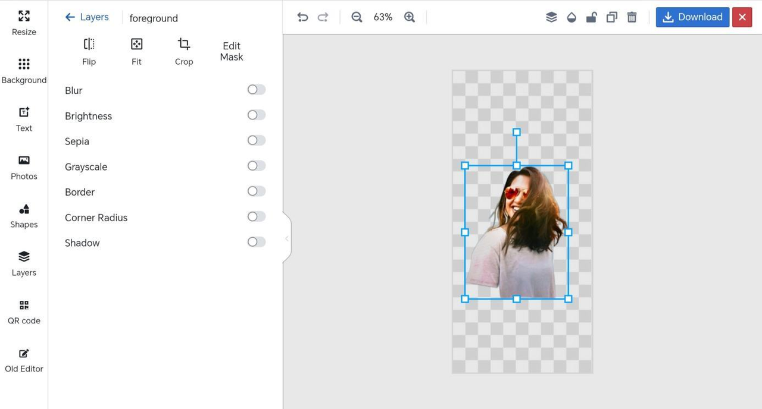
Task: Select the Text tool
Action: coord(24,119)
